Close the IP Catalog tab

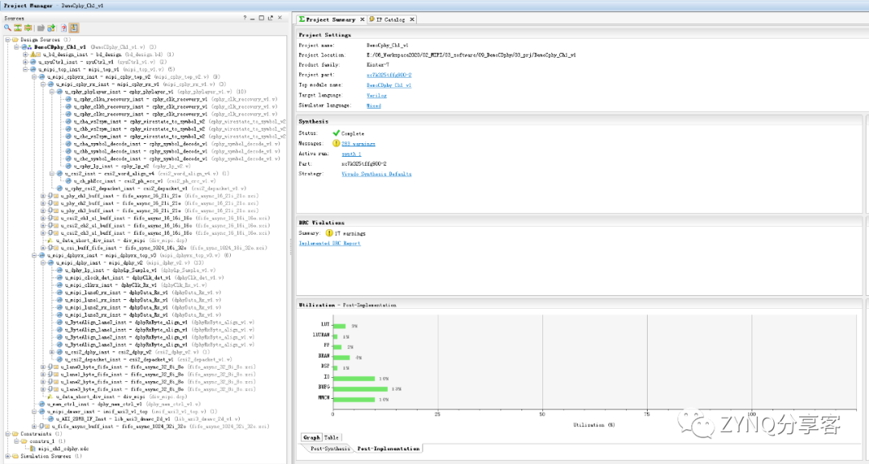[x=413, y=19]
